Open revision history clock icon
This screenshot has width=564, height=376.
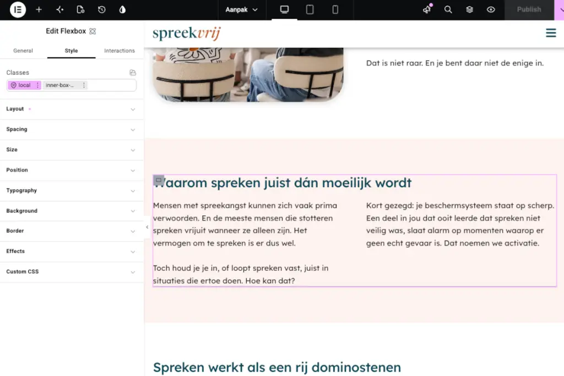102,10
